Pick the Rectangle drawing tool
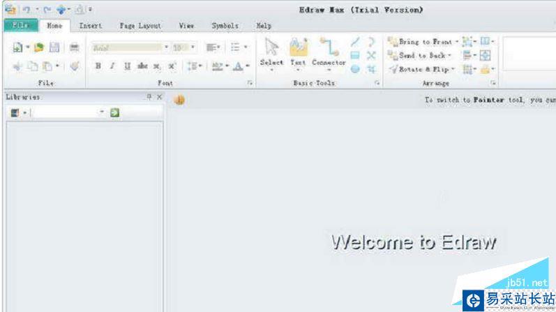 click(355, 55)
